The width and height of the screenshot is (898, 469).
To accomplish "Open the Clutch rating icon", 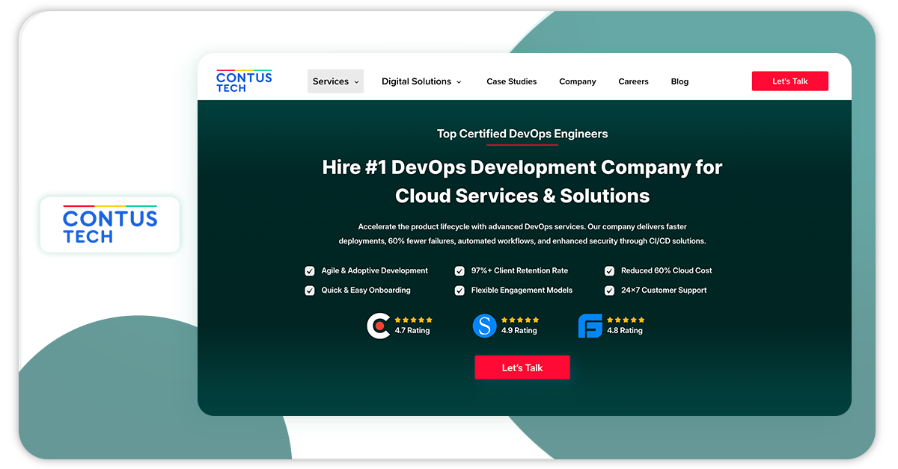I will click(379, 326).
